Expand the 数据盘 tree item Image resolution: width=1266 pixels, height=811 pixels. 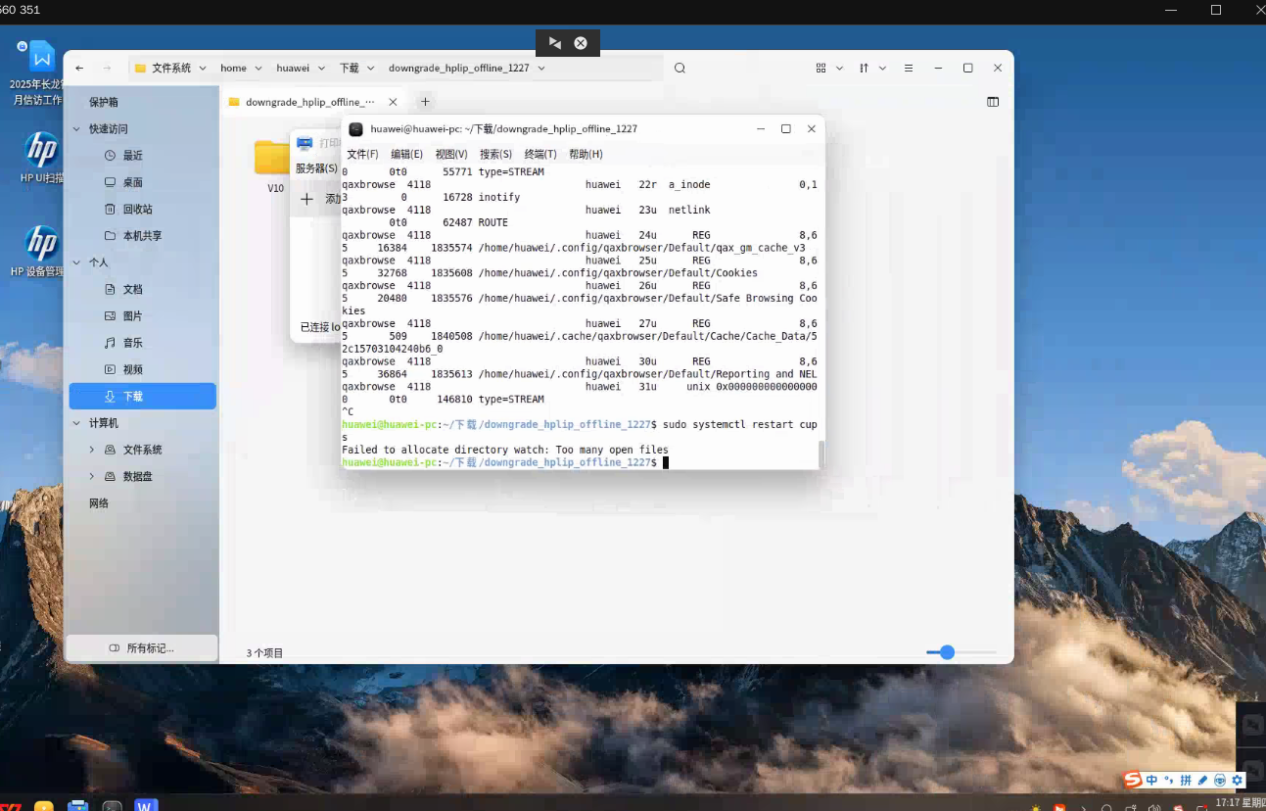click(x=92, y=476)
